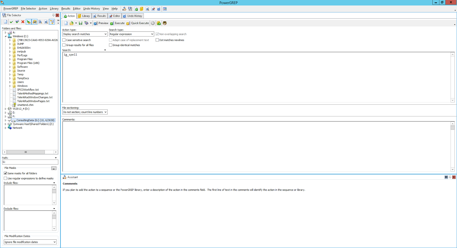Click into the Search regex text field

tap(256, 77)
